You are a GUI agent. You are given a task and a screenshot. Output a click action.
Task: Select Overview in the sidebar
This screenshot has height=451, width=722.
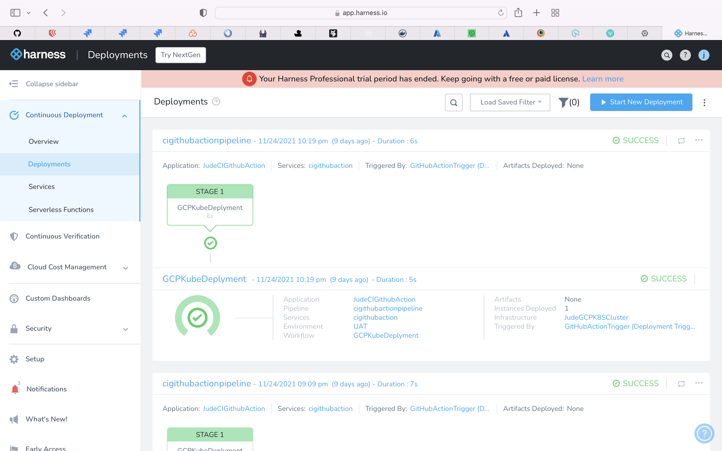[x=44, y=141]
